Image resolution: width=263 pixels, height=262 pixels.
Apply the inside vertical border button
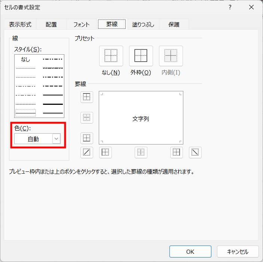point(141,152)
